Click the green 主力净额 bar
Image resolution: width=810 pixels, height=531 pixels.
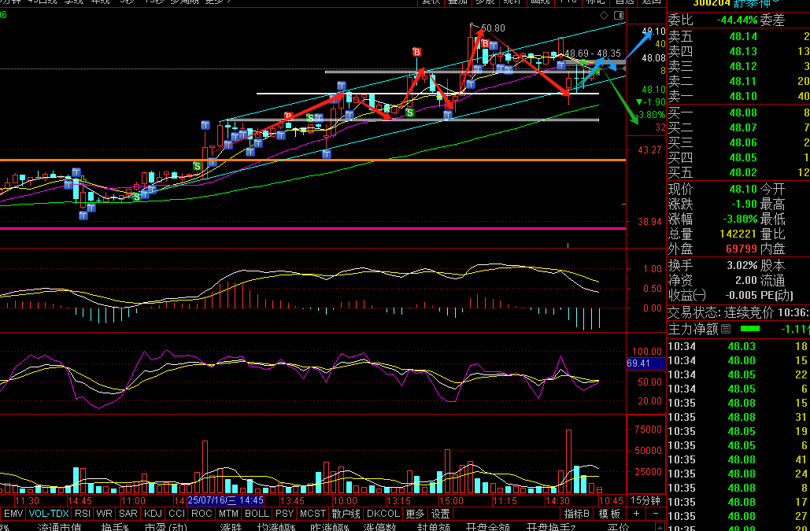pos(750,329)
